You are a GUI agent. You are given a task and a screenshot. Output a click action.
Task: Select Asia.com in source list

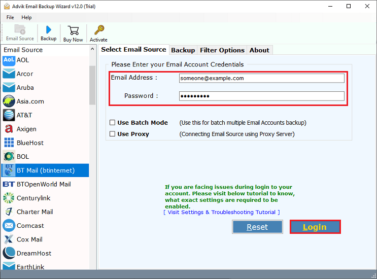pos(30,101)
